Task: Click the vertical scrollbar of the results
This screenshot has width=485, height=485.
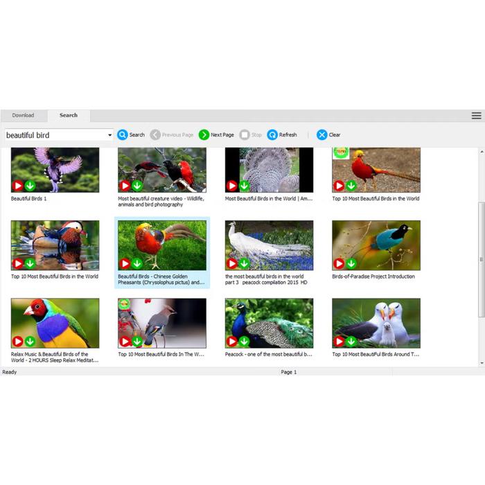Action: tap(481, 260)
